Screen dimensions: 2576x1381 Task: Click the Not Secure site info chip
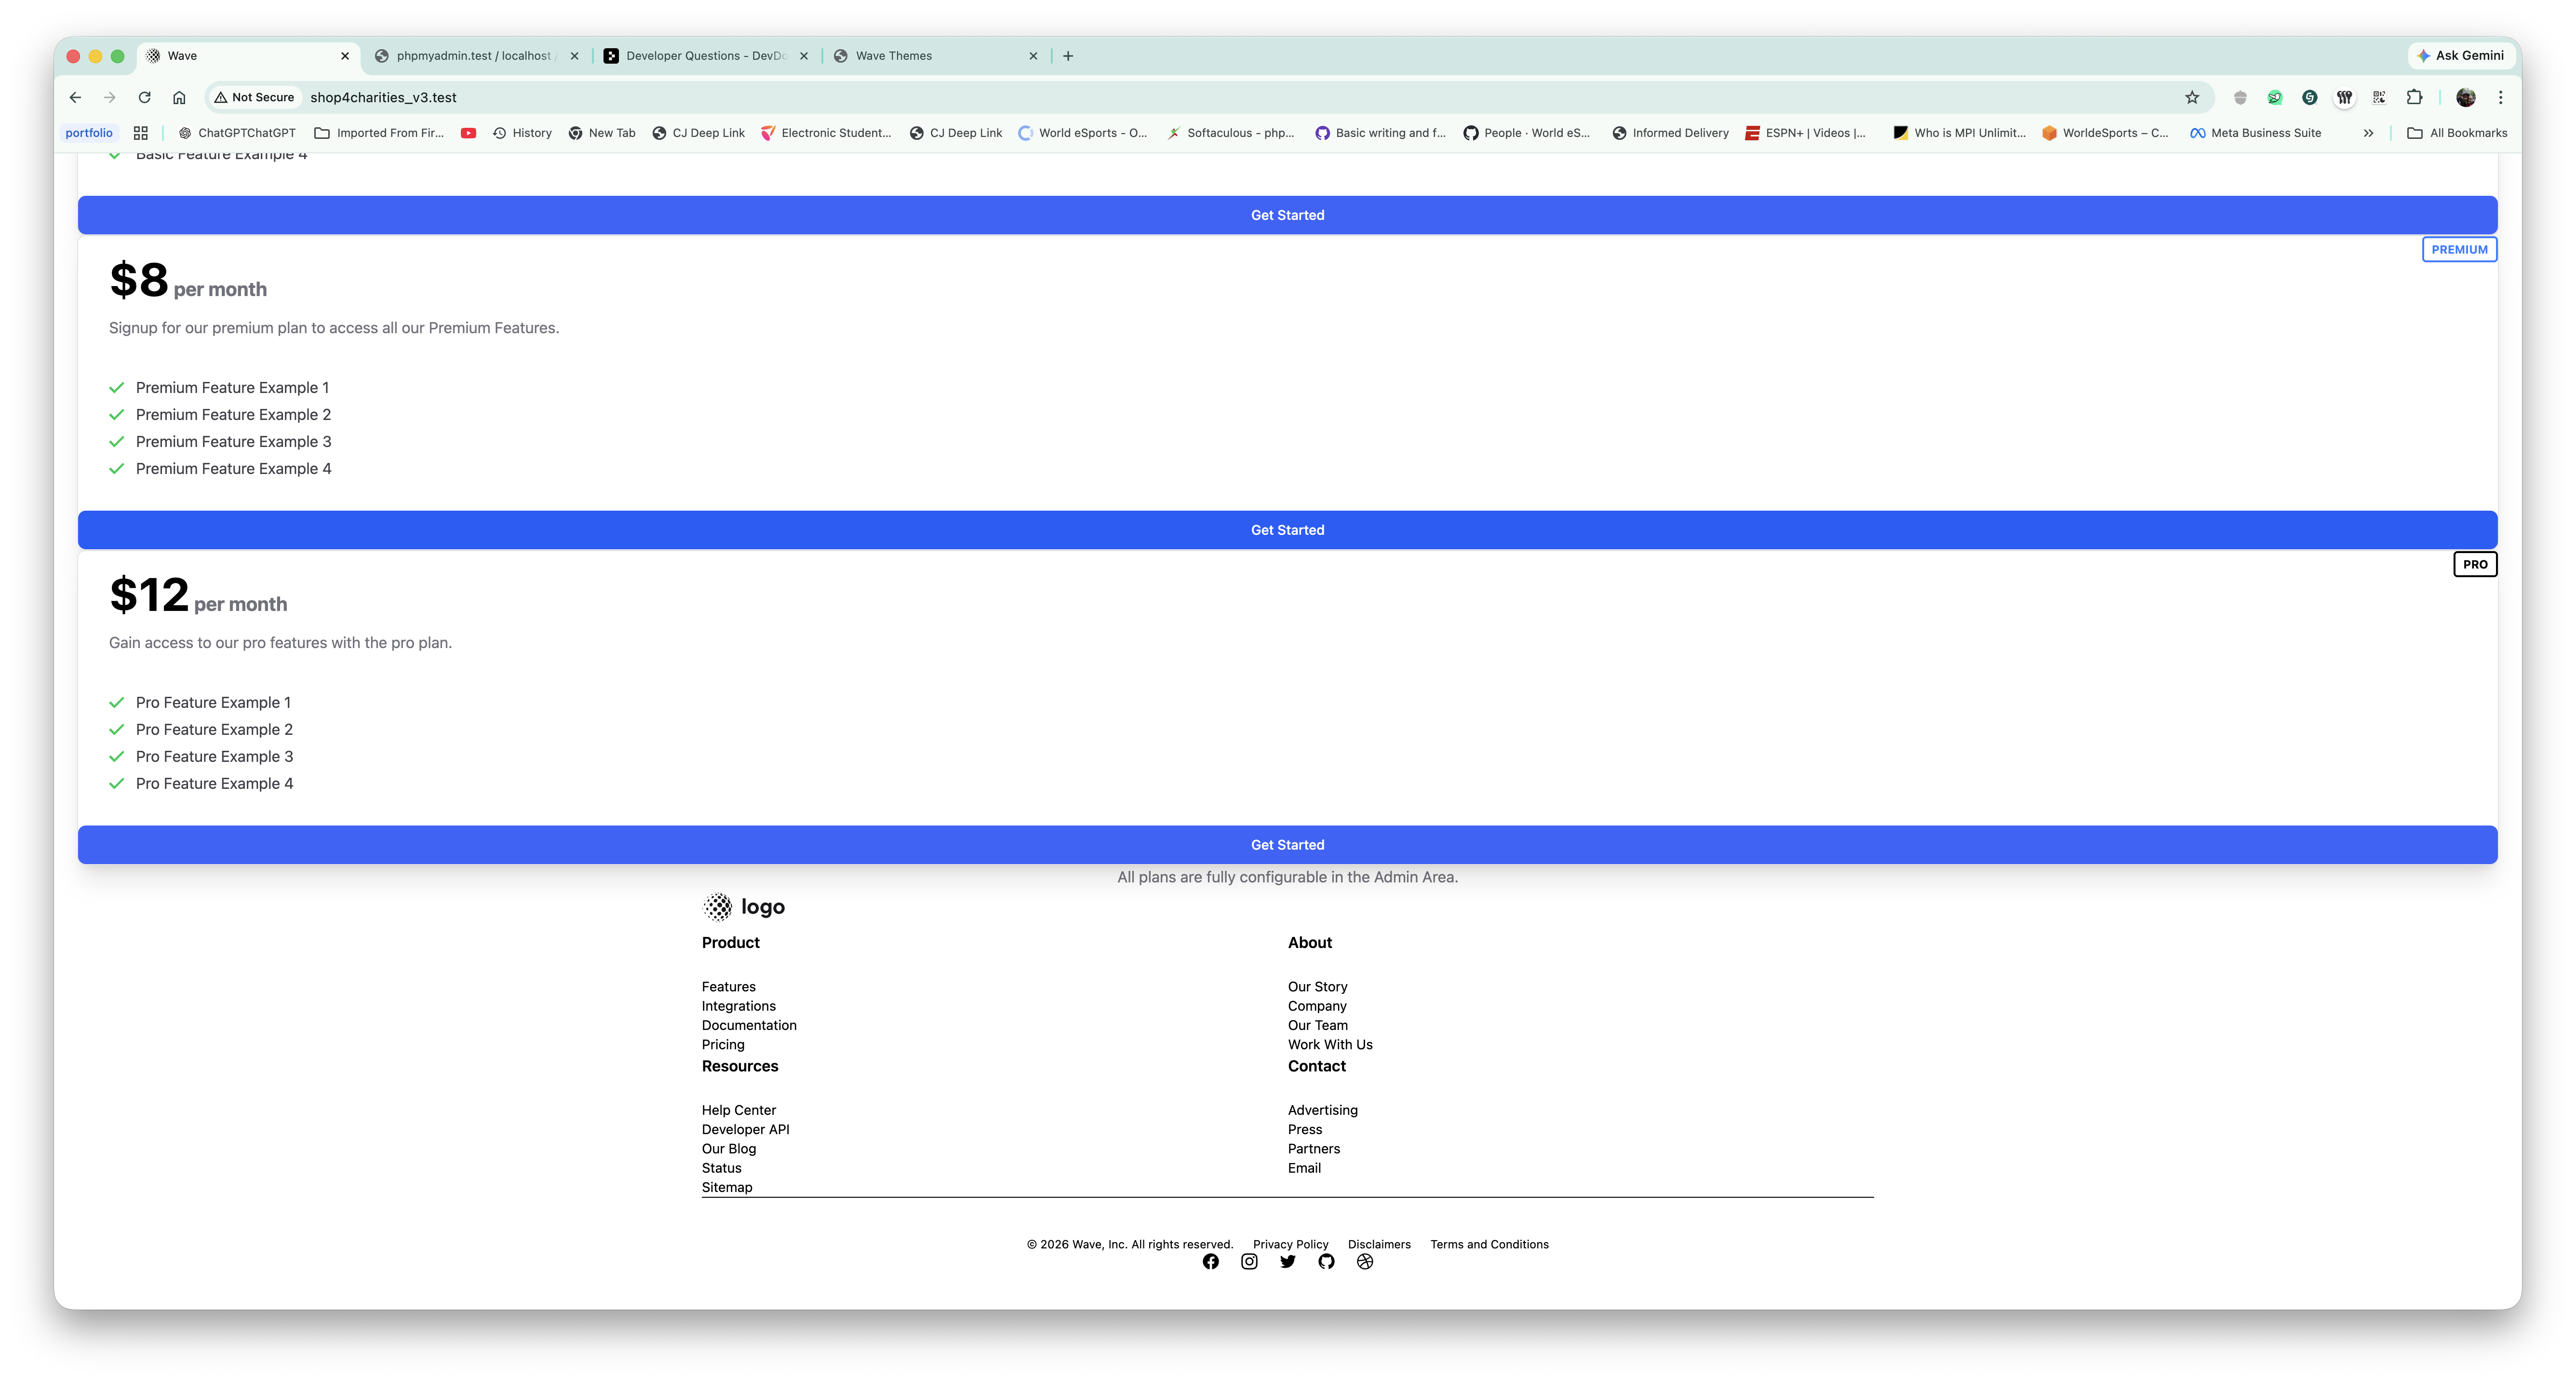tap(254, 97)
